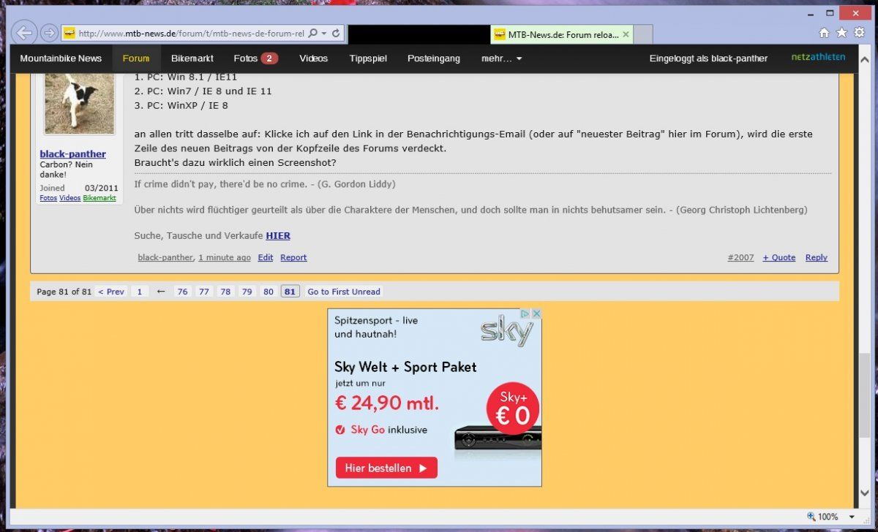
Task: Expand the address bar autocomplete dropdown arrow
Action: [324, 34]
